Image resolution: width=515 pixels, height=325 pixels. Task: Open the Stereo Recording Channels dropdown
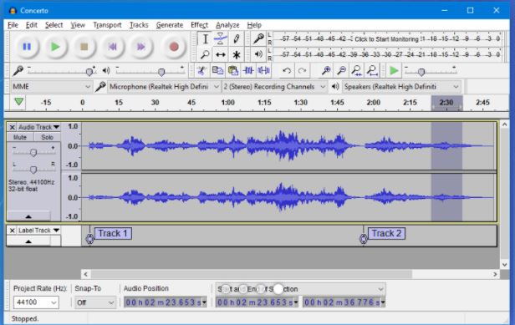[274, 87]
